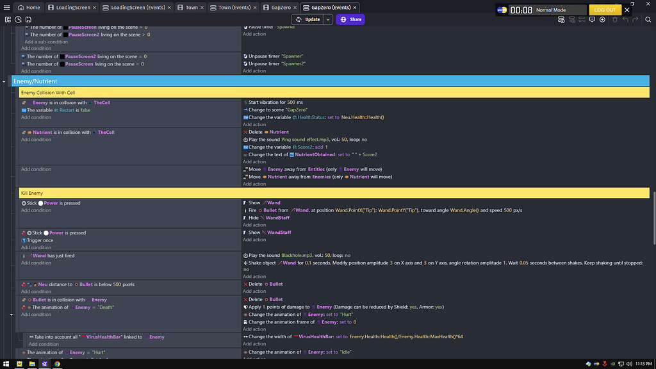
Task: Open the dropdown arrow beside Update
Action: coord(327,20)
